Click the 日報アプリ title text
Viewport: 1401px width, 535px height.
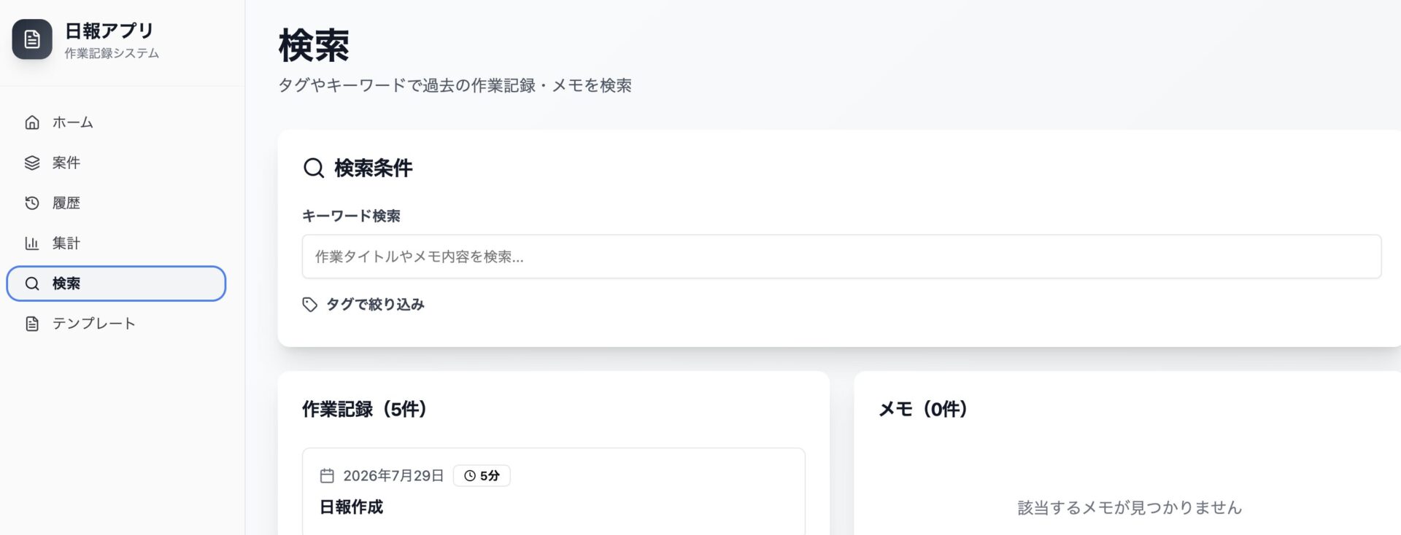[x=109, y=31]
